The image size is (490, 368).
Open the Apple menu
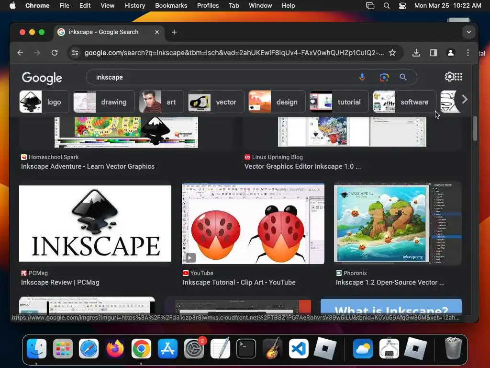click(x=12, y=6)
